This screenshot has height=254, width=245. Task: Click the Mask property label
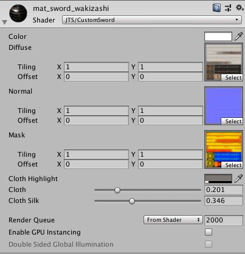click(17, 135)
